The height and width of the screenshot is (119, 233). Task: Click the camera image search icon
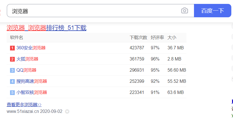pos(185,11)
